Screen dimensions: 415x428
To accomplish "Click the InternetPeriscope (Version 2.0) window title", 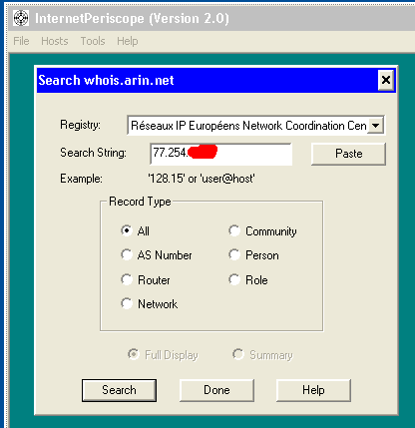I will tap(132, 18).
